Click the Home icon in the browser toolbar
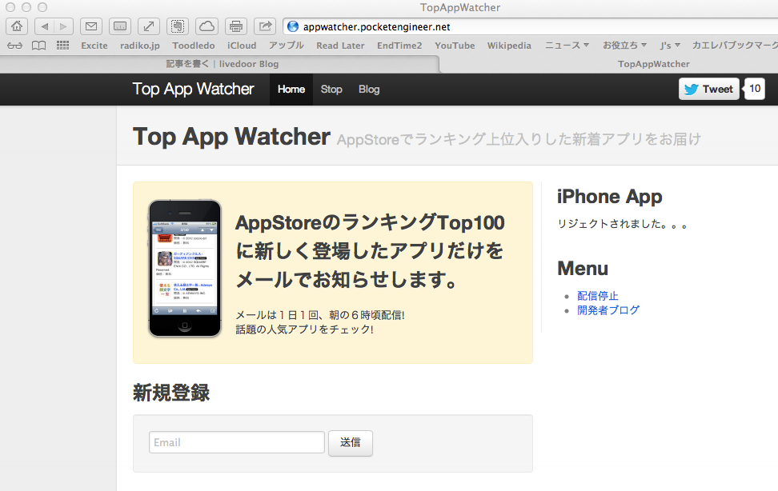778x491 pixels. point(16,26)
